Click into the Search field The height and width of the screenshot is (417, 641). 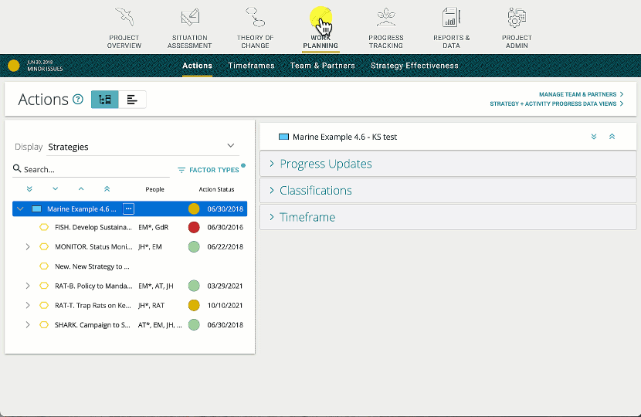point(93,170)
